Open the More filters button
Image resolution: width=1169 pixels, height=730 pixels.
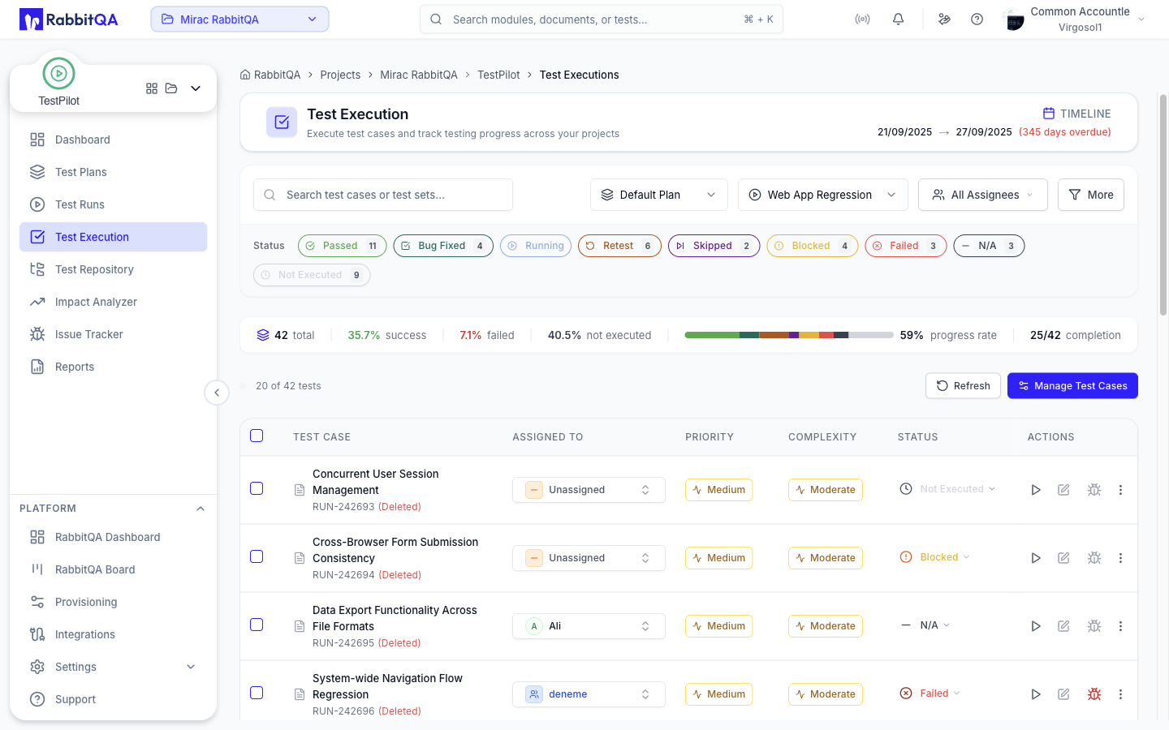[x=1091, y=195]
